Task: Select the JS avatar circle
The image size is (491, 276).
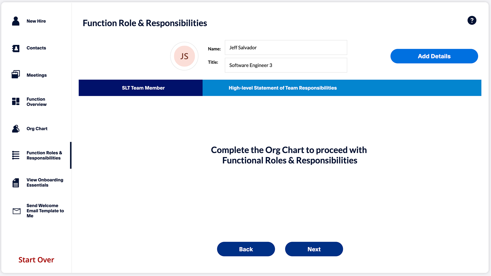Action: pos(184,56)
